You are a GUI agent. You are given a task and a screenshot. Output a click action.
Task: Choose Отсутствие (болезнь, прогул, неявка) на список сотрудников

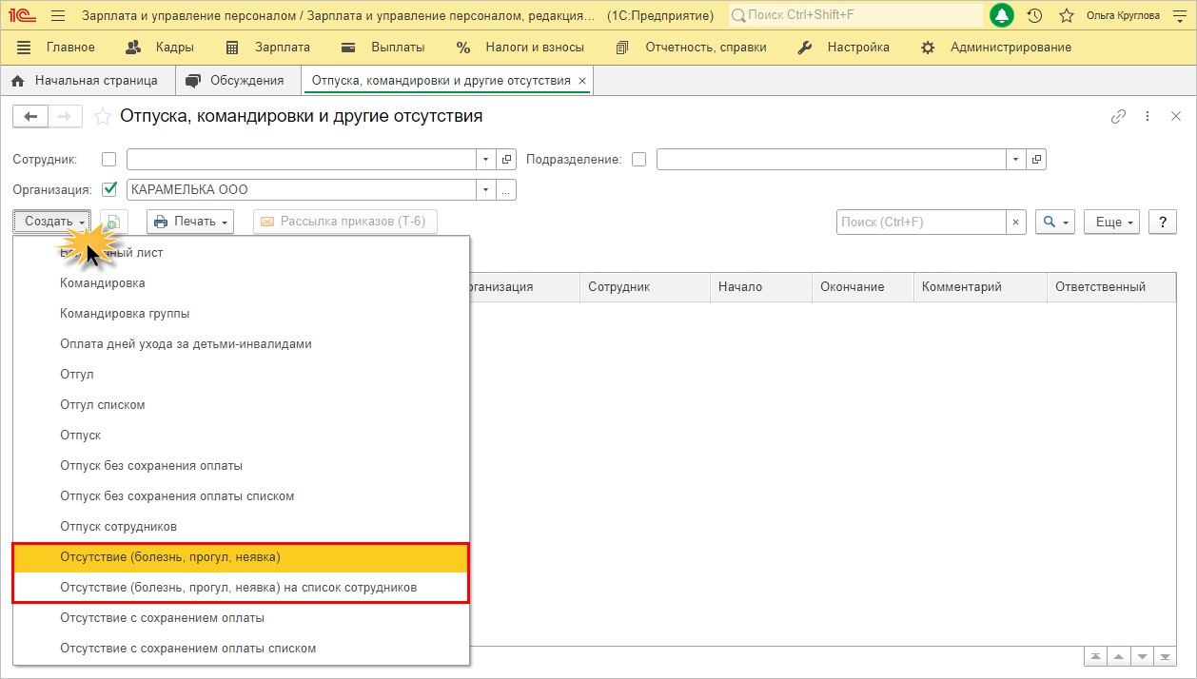pos(242,588)
